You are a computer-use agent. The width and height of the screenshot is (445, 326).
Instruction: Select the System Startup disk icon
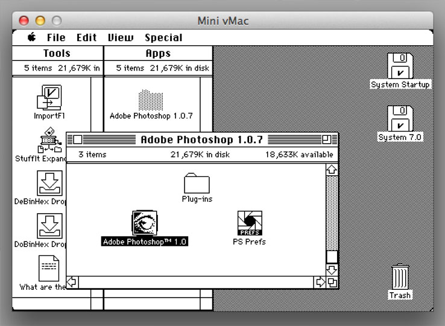coord(400,66)
